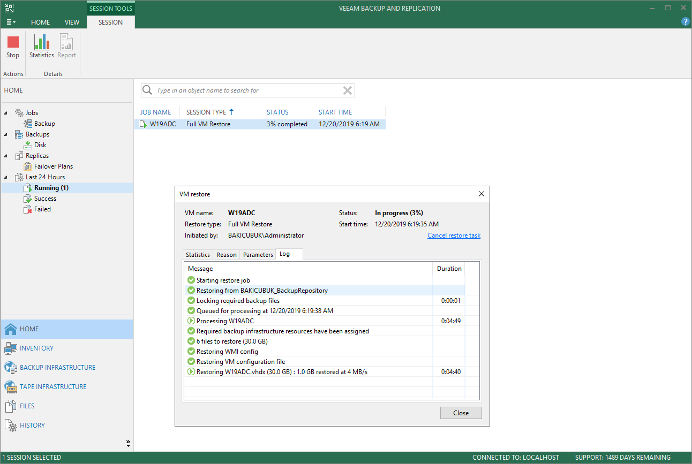The image size is (692, 464).
Task: Select the 'Processing W19ADC' log entry
Action: tap(325, 321)
